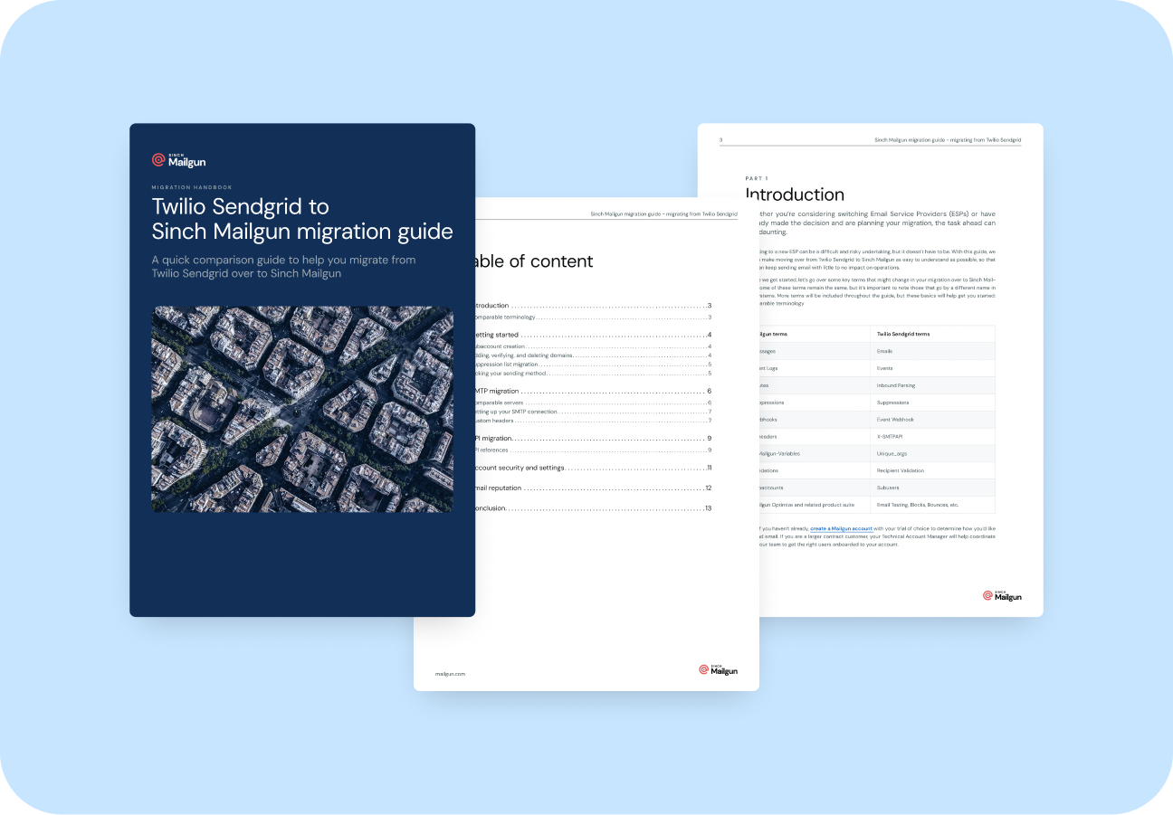Click the 'mailgun.com' footer text
This screenshot has width=1173, height=815.
450,674
